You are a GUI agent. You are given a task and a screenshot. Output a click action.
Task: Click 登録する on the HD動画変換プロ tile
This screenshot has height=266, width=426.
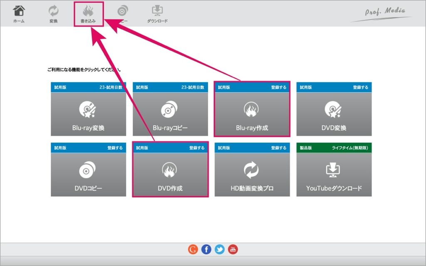click(279, 148)
